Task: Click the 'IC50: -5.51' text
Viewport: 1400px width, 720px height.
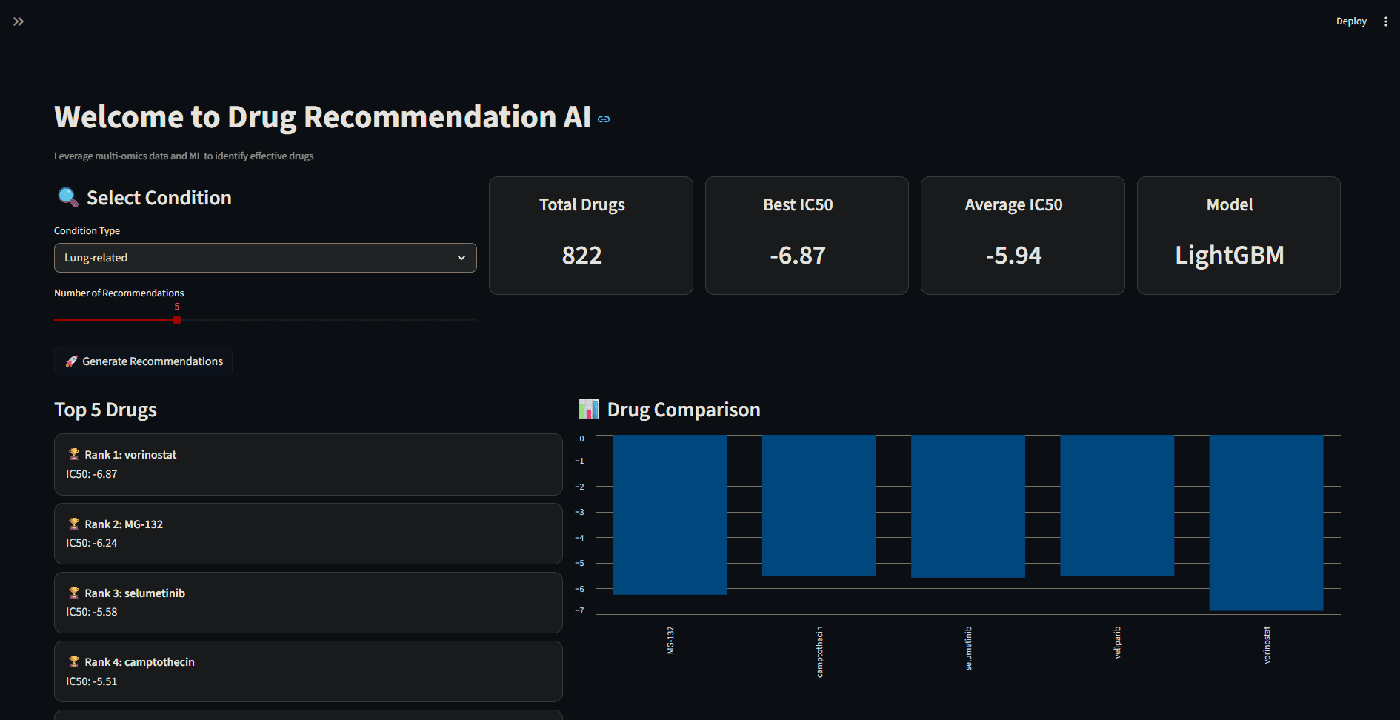Action: click(92, 681)
